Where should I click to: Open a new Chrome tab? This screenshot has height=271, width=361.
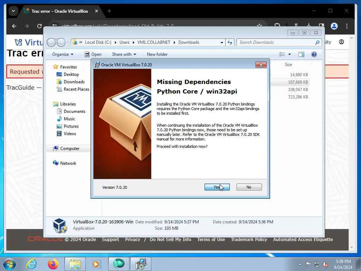109,11
